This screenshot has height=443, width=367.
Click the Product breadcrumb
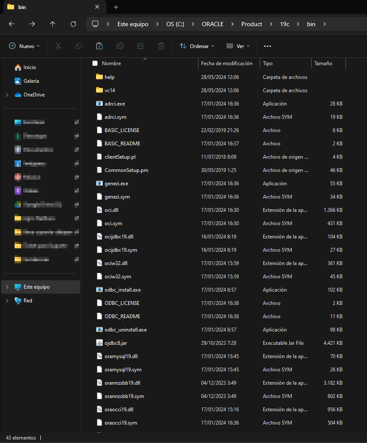(251, 24)
